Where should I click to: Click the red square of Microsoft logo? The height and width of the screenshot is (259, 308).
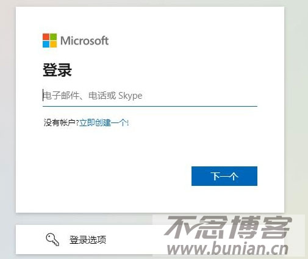pos(46,37)
